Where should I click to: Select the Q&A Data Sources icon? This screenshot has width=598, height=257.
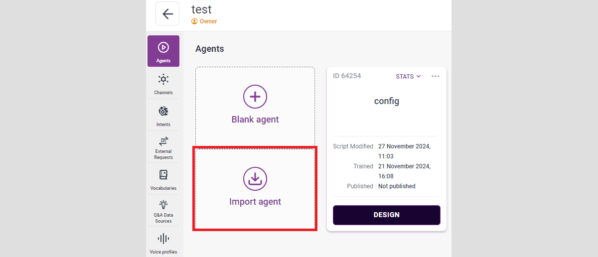pos(163,204)
